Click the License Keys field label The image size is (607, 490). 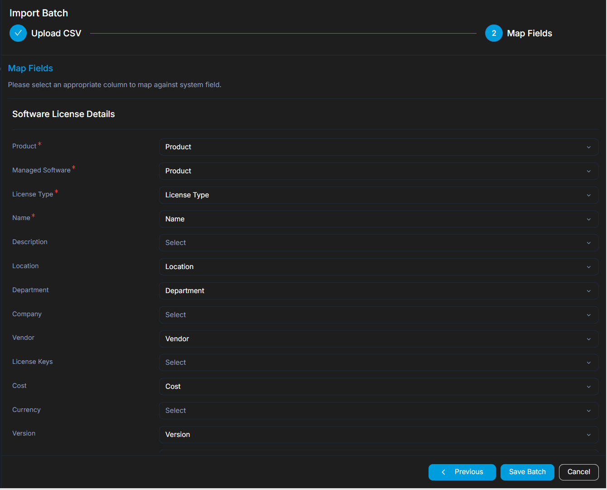pyautogui.click(x=33, y=362)
